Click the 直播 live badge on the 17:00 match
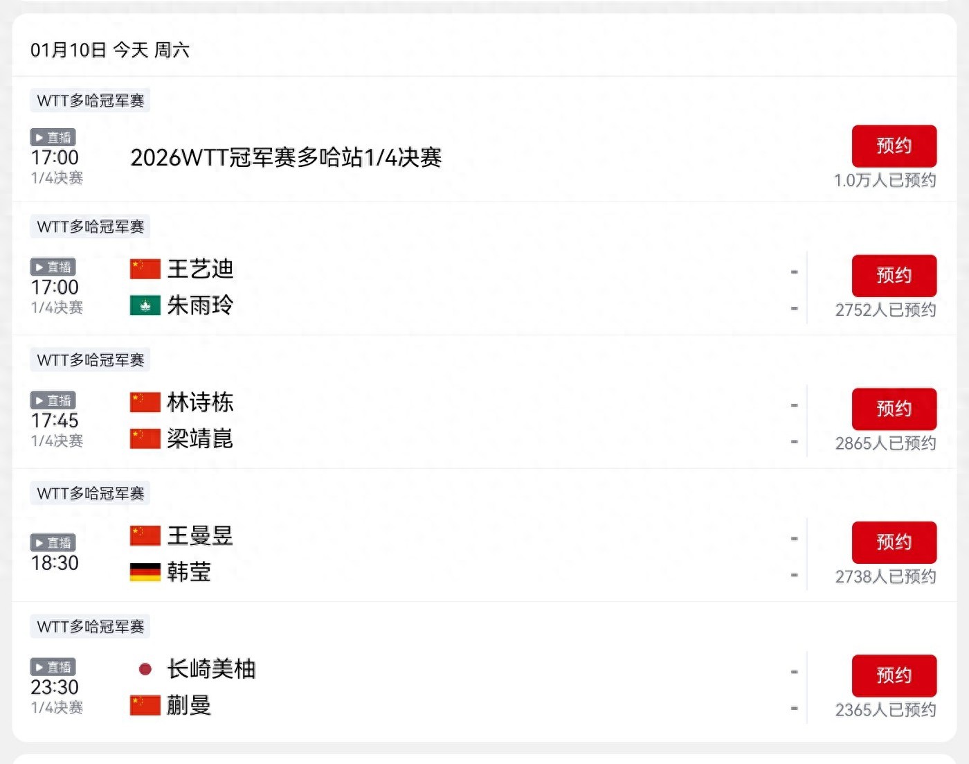The image size is (969, 764). [53, 136]
